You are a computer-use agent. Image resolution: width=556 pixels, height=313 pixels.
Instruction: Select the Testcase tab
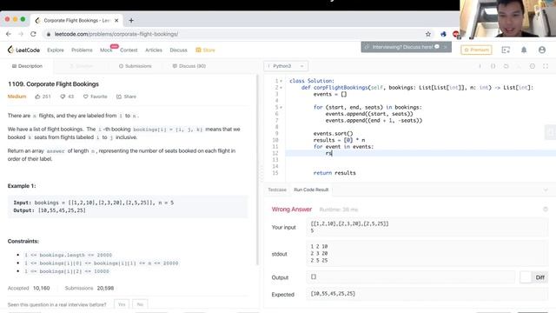coord(277,190)
